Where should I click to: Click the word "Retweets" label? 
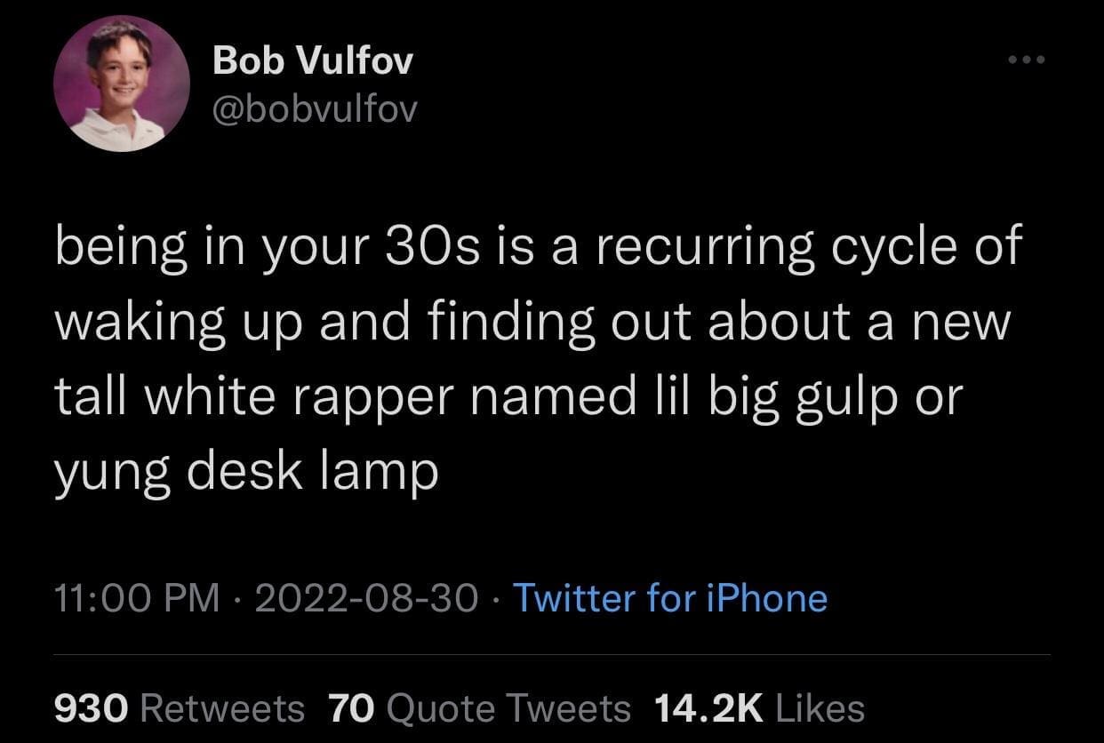coord(222,708)
